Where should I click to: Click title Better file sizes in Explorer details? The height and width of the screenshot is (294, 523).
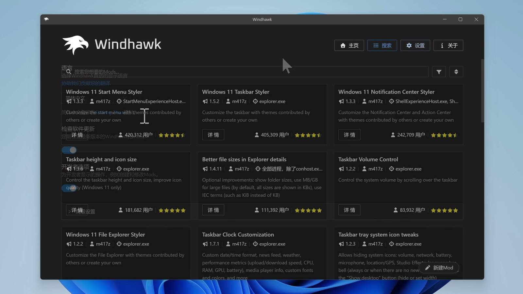(244, 159)
